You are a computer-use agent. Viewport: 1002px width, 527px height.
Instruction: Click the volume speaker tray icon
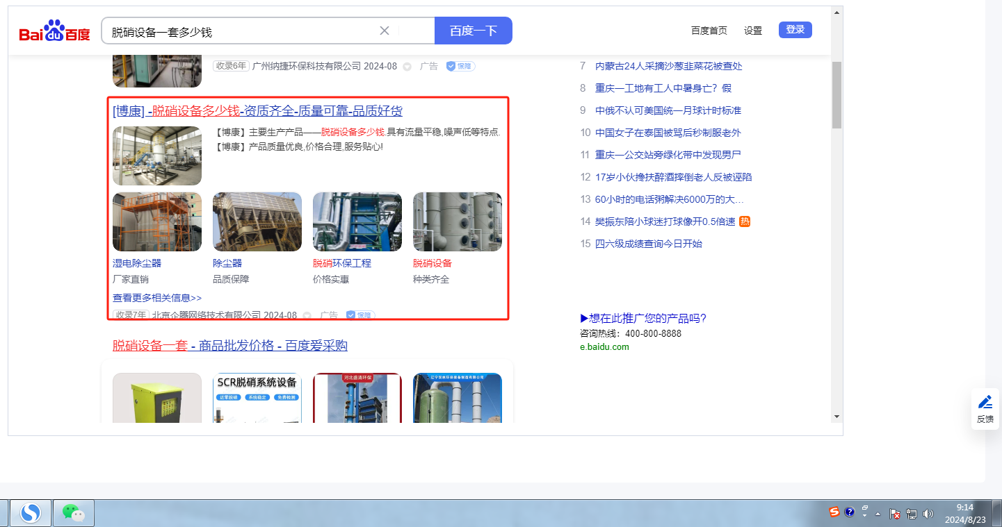(928, 514)
